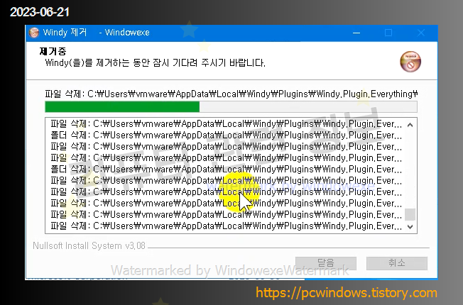Click the 'Windy(을)를 제거하는 동안' message text
Screen dimensions: 463x305
pos(155,63)
